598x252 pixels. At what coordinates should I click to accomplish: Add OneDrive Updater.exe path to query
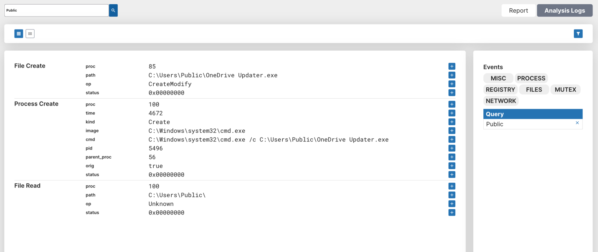point(452,75)
